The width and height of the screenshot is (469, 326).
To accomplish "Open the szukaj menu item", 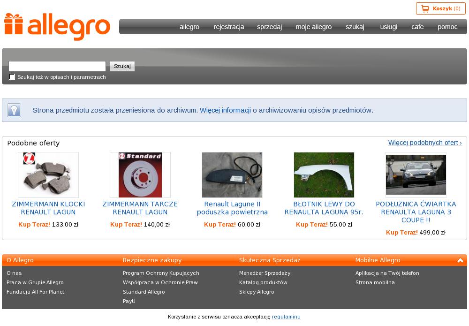I will 355,27.
